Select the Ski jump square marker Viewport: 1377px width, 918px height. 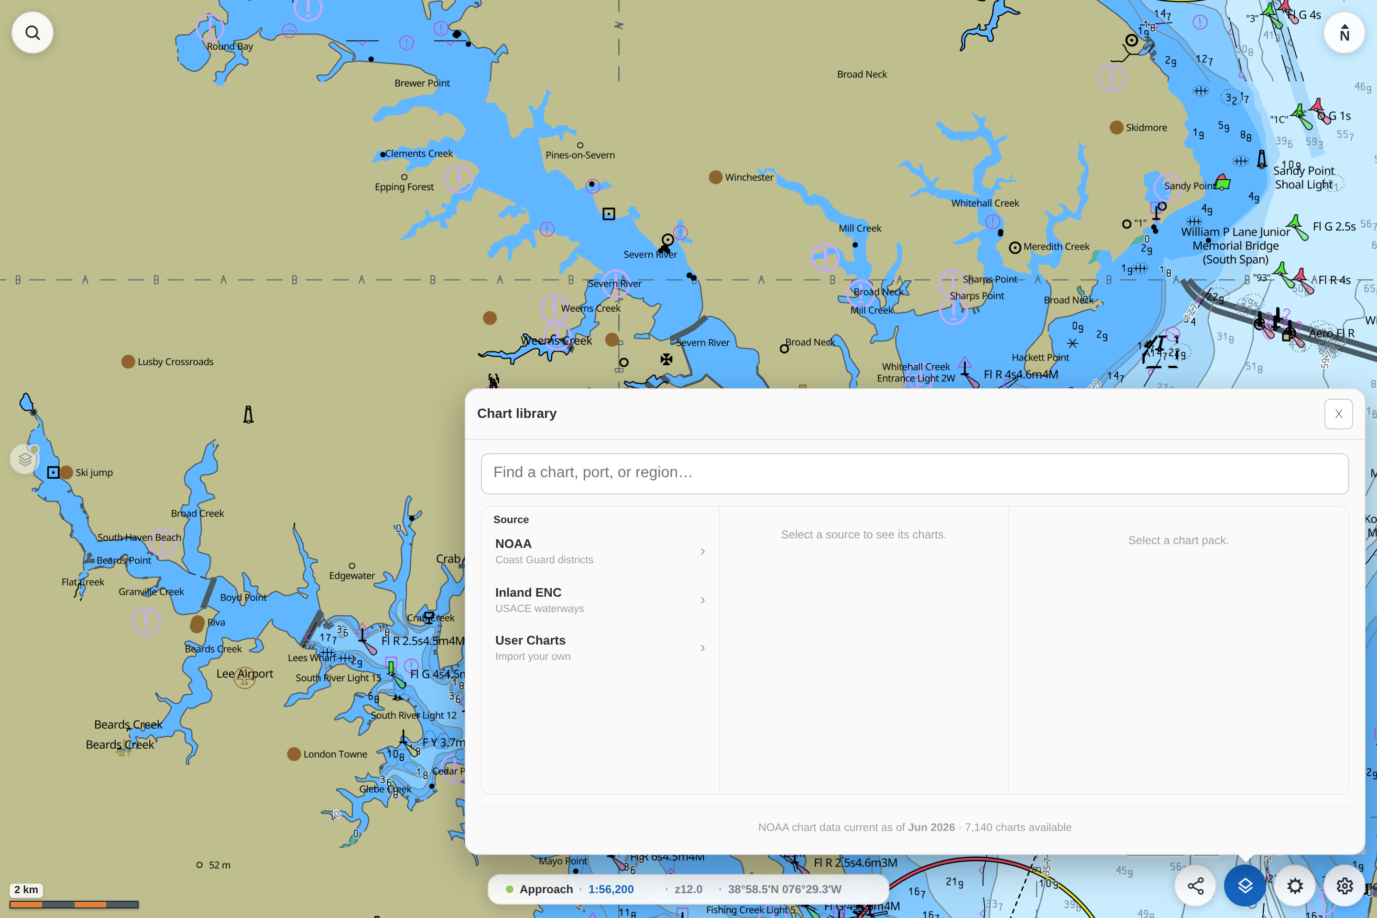[53, 472]
